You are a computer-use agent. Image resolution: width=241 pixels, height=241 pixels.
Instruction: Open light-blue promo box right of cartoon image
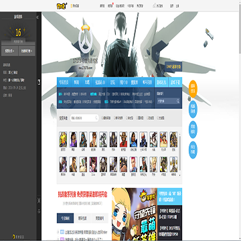[x=169, y=196]
